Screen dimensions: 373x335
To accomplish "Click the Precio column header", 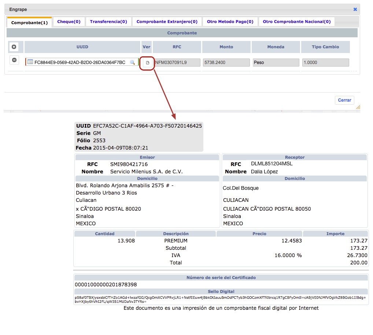I will coord(259,234).
